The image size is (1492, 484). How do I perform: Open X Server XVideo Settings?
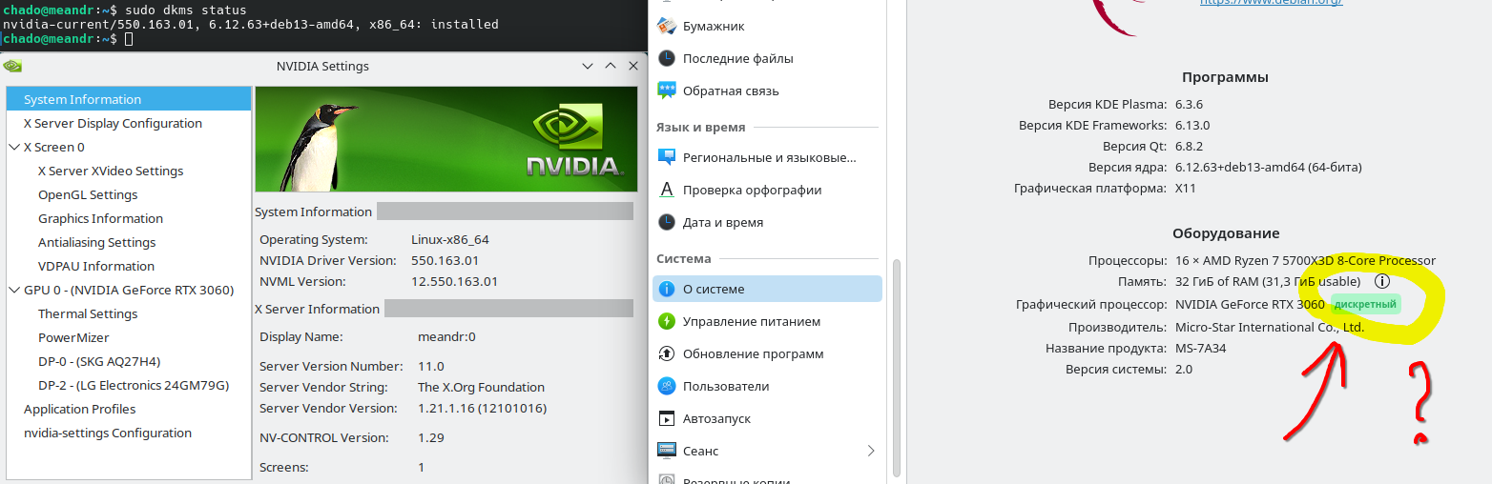coord(111,171)
